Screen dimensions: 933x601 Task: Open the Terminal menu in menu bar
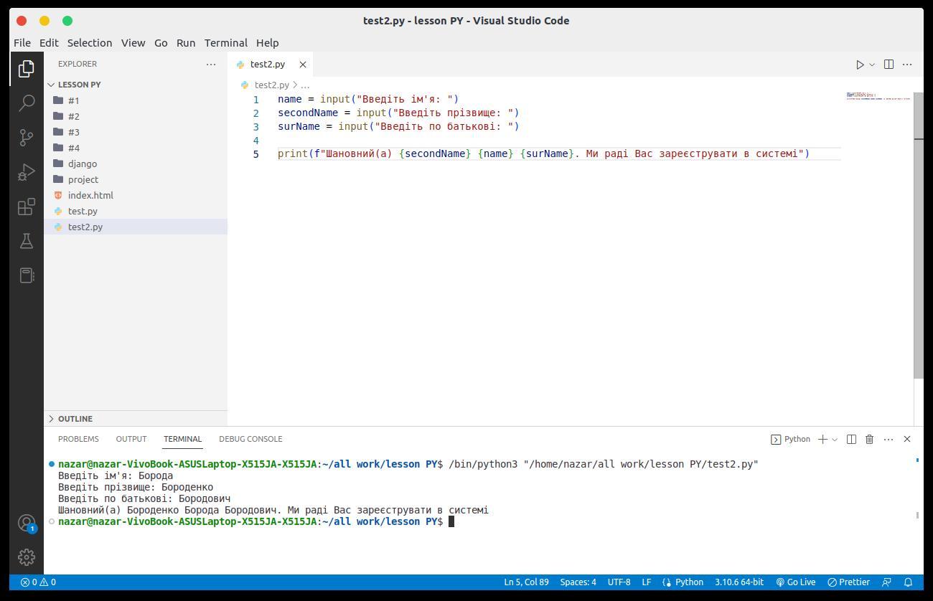click(x=225, y=43)
